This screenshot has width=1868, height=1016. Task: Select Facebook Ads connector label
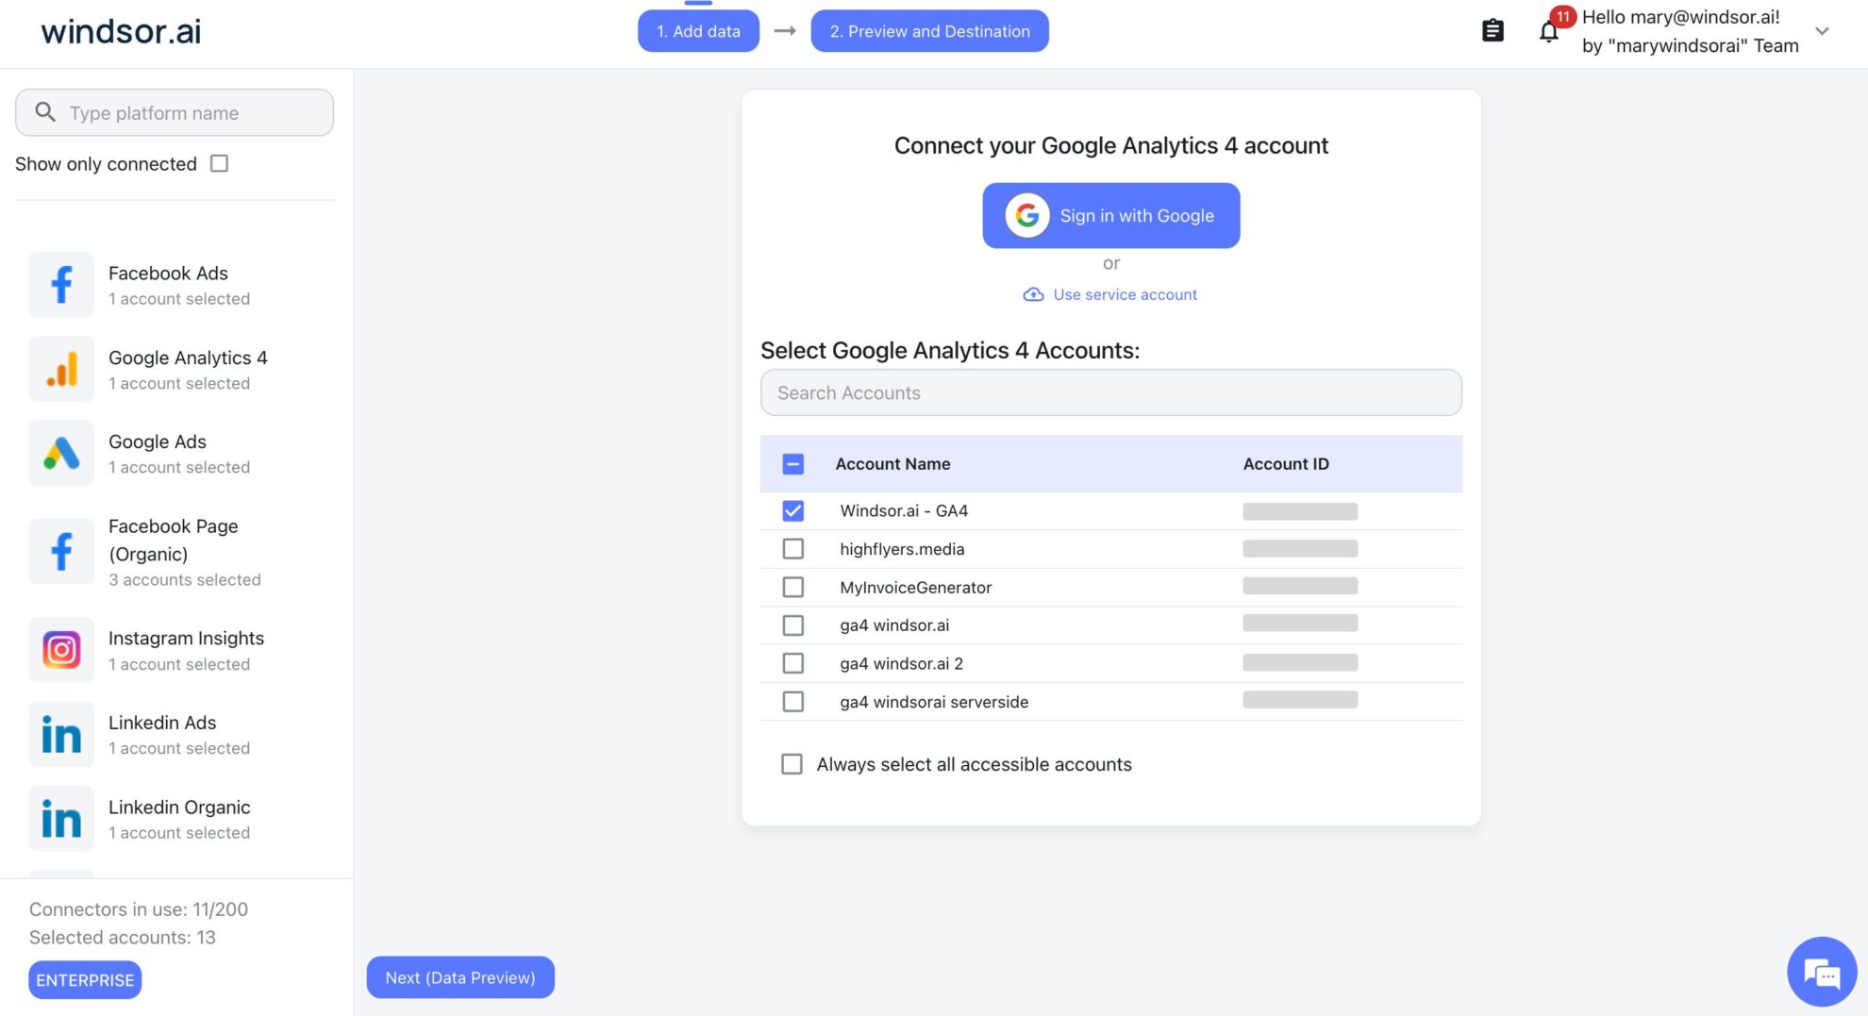click(x=168, y=274)
